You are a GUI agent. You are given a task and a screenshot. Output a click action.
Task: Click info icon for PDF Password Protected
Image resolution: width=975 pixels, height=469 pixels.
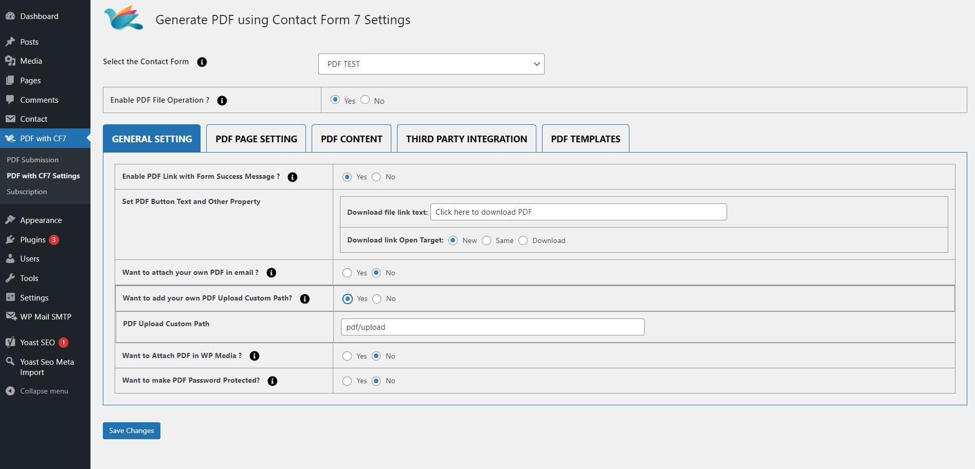(273, 381)
